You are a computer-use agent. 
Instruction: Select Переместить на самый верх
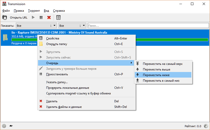[x=163, y=64]
